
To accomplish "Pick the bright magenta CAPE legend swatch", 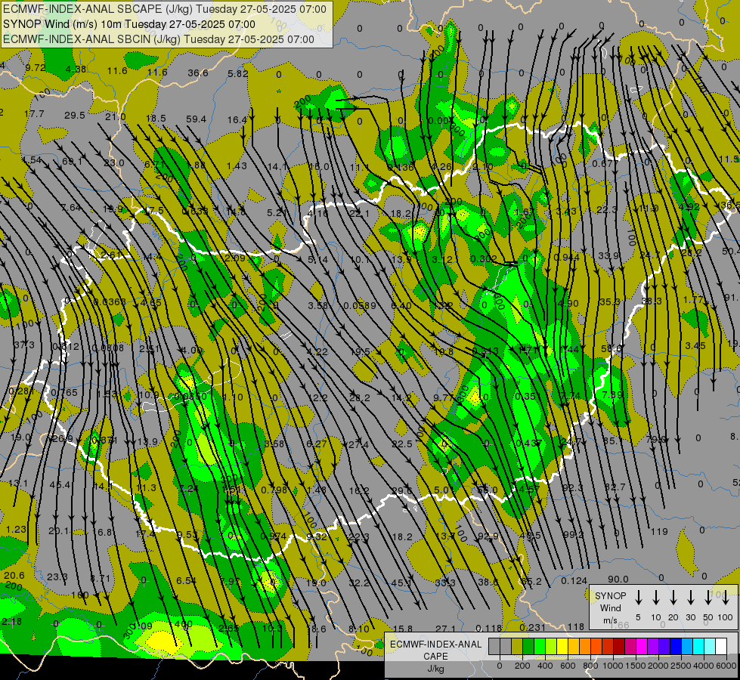I will [x=642, y=646].
